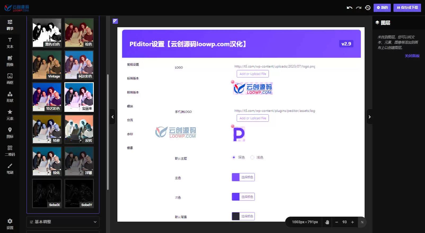This screenshot has height=233, width=425.
Task: Pick the 主色 color swatch
Action: [x=236, y=177]
